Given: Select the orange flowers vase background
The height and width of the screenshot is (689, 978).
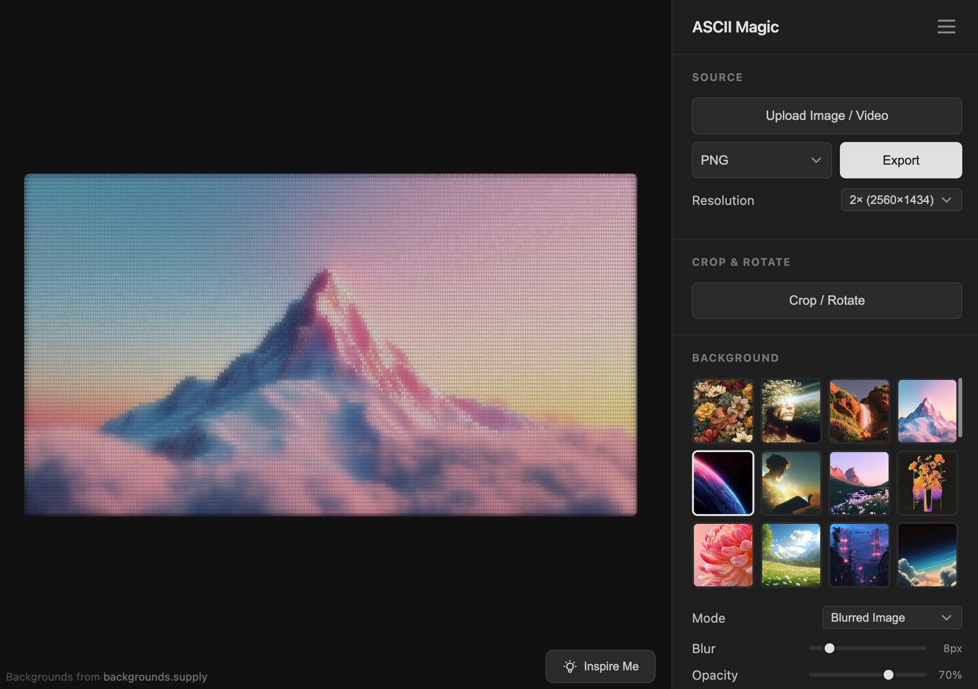Looking at the screenshot, I should (927, 483).
